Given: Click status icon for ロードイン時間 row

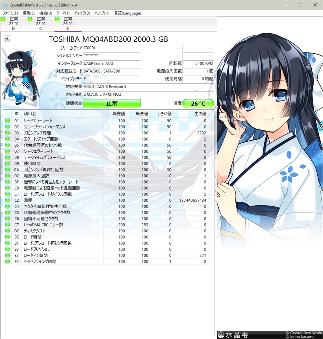Looking at the screenshot, I should [x=7, y=255].
